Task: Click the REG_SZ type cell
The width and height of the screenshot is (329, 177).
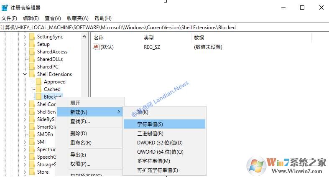Action: pyautogui.click(x=152, y=47)
